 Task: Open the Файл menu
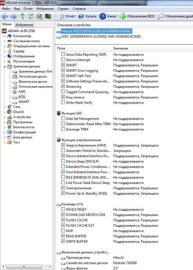point(6,9)
